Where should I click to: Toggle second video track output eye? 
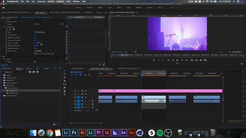(86, 94)
